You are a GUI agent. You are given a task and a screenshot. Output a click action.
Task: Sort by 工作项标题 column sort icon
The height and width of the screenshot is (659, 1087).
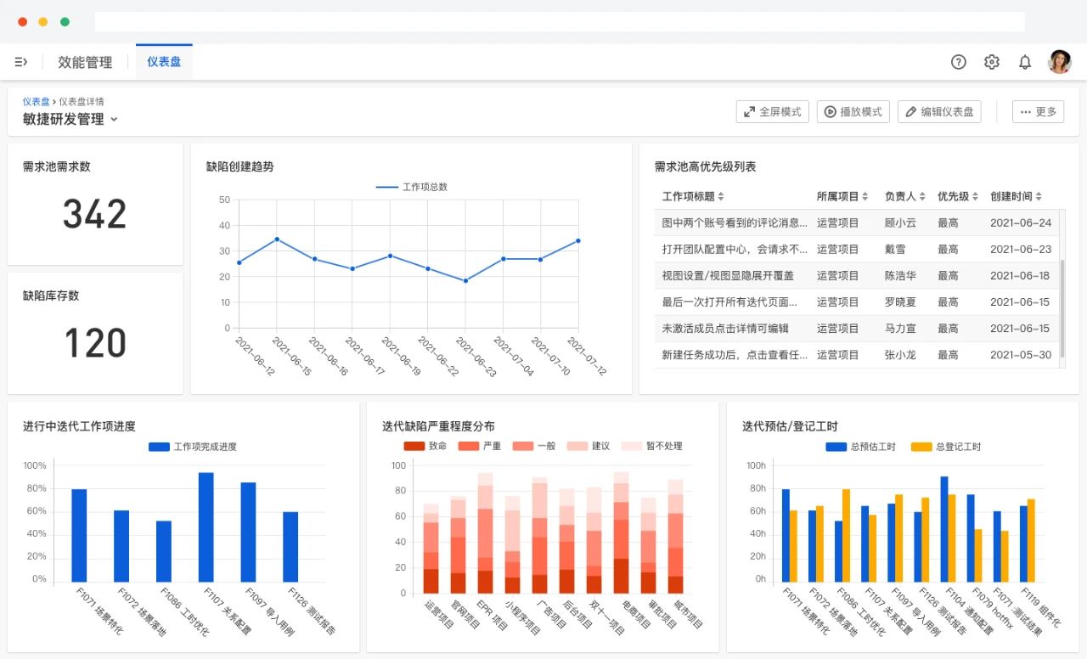pos(721,196)
